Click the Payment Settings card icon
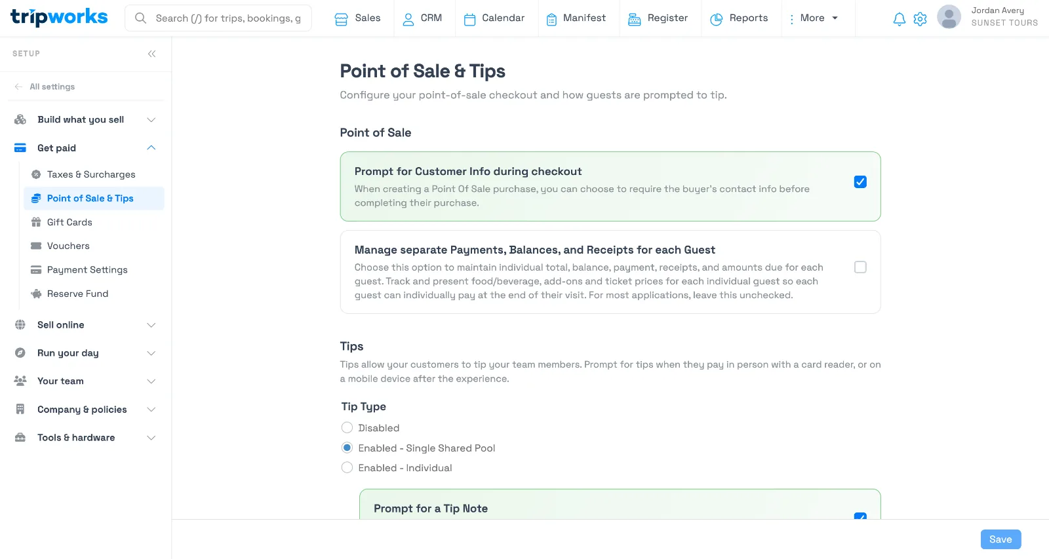Image resolution: width=1049 pixels, height=559 pixels. (x=36, y=270)
